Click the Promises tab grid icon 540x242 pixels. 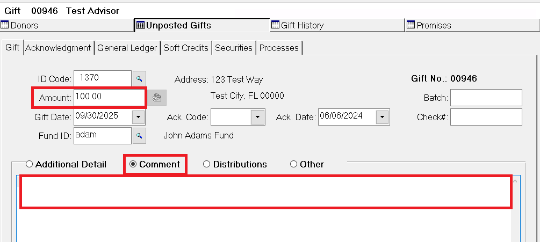point(411,25)
